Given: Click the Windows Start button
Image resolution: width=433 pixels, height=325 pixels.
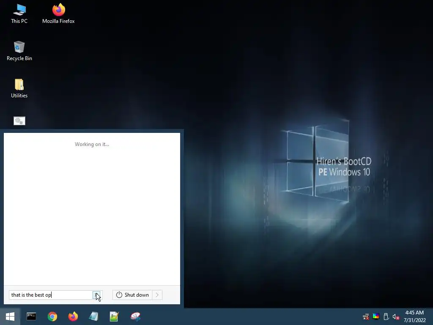Looking at the screenshot, I should click(x=10, y=317).
